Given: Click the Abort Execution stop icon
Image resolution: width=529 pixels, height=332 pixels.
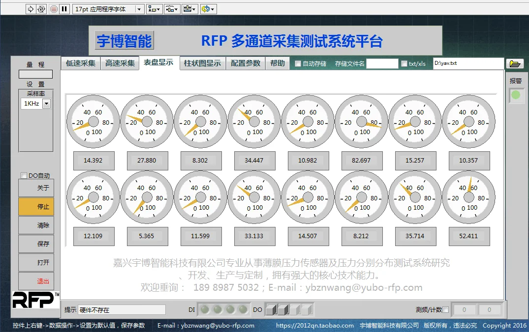Looking at the screenshot, I should [54, 9].
